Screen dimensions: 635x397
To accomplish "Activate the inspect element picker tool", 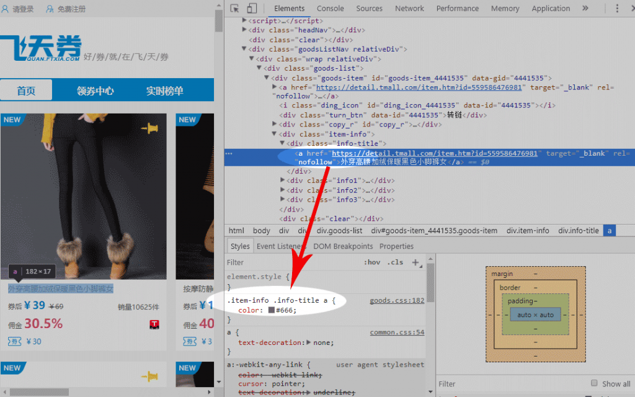I will [235, 9].
